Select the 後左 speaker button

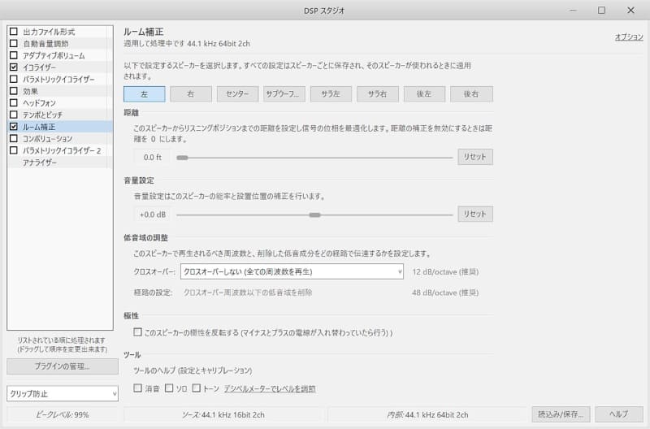[x=424, y=94]
